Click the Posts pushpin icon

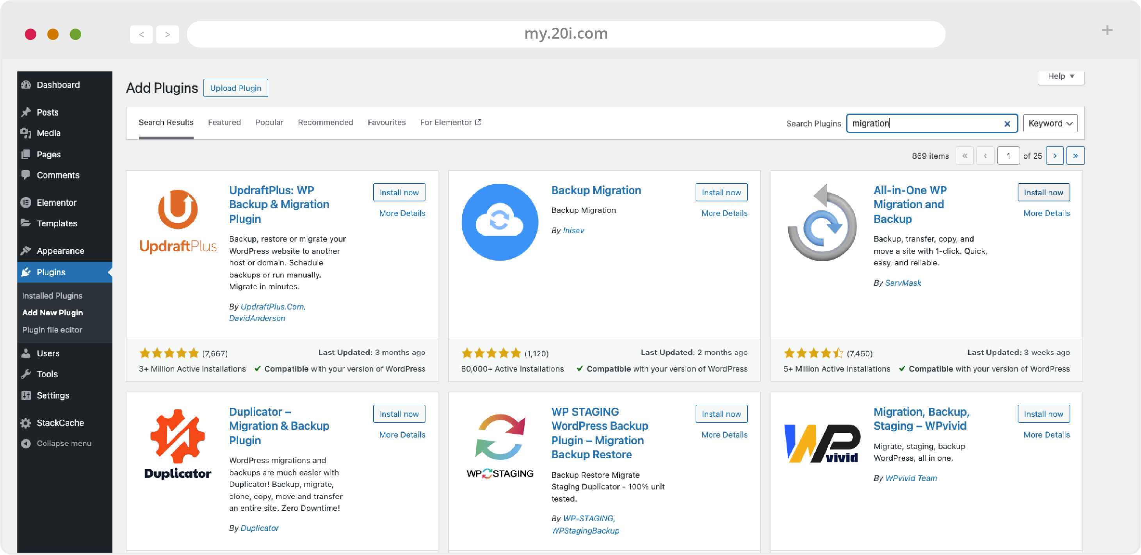26,112
